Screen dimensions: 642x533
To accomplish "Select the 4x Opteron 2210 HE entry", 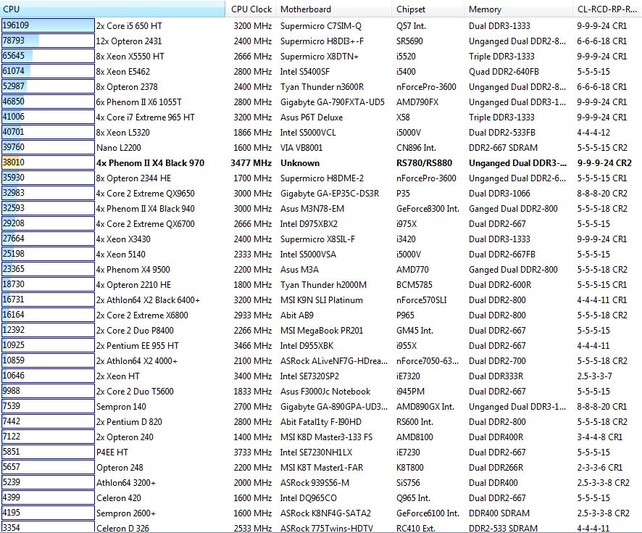I will coord(134,285).
